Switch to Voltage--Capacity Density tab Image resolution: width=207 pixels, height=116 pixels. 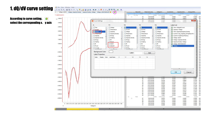pos(75,12)
